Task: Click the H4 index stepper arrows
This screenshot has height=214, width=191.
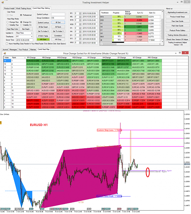Action: (x=80, y=32)
